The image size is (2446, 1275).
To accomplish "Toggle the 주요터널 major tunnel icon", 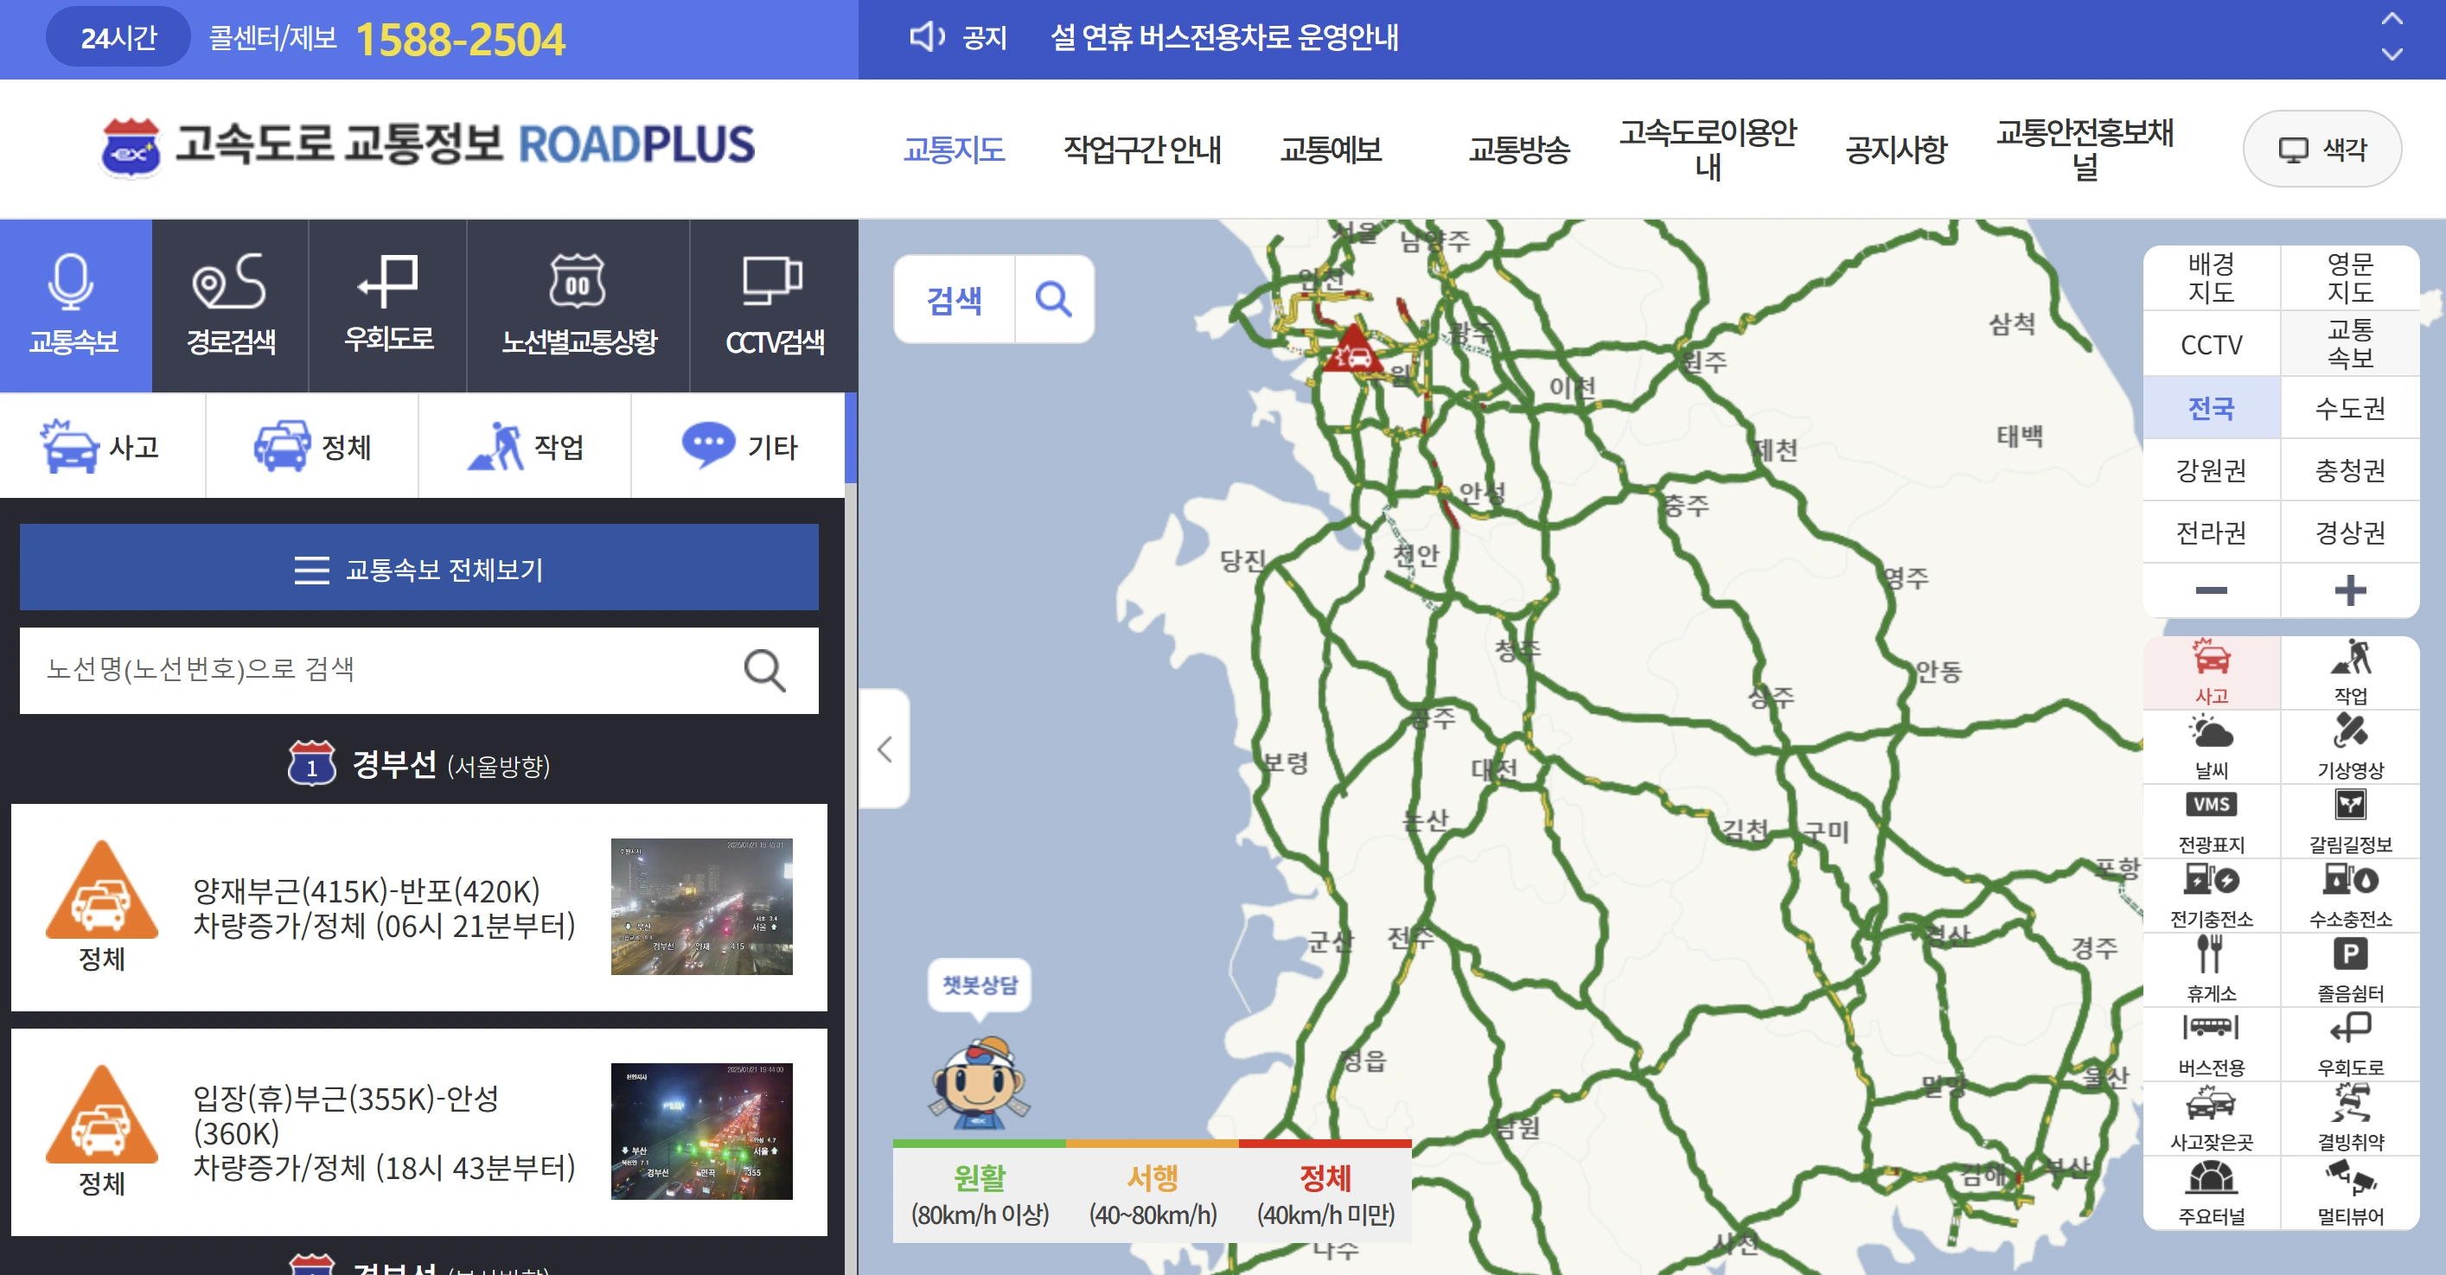I will [x=2212, y=1192].
